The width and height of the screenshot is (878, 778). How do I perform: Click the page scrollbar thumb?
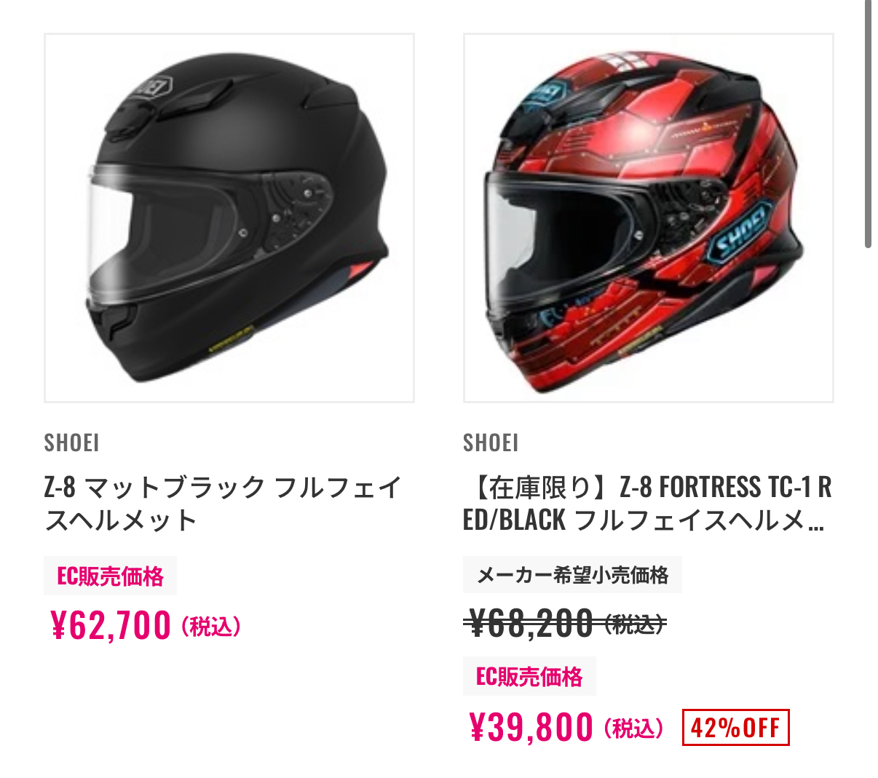(868, 124)
